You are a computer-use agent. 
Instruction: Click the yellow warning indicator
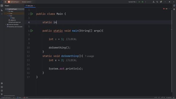[x=167, y=9]
